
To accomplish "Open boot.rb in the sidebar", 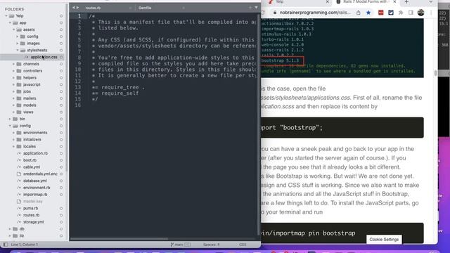I will (x=30, y=160).
